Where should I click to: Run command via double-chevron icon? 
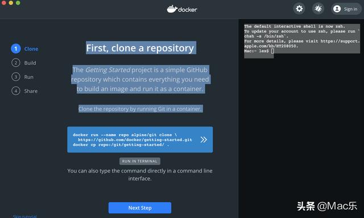tap(204, 140)
